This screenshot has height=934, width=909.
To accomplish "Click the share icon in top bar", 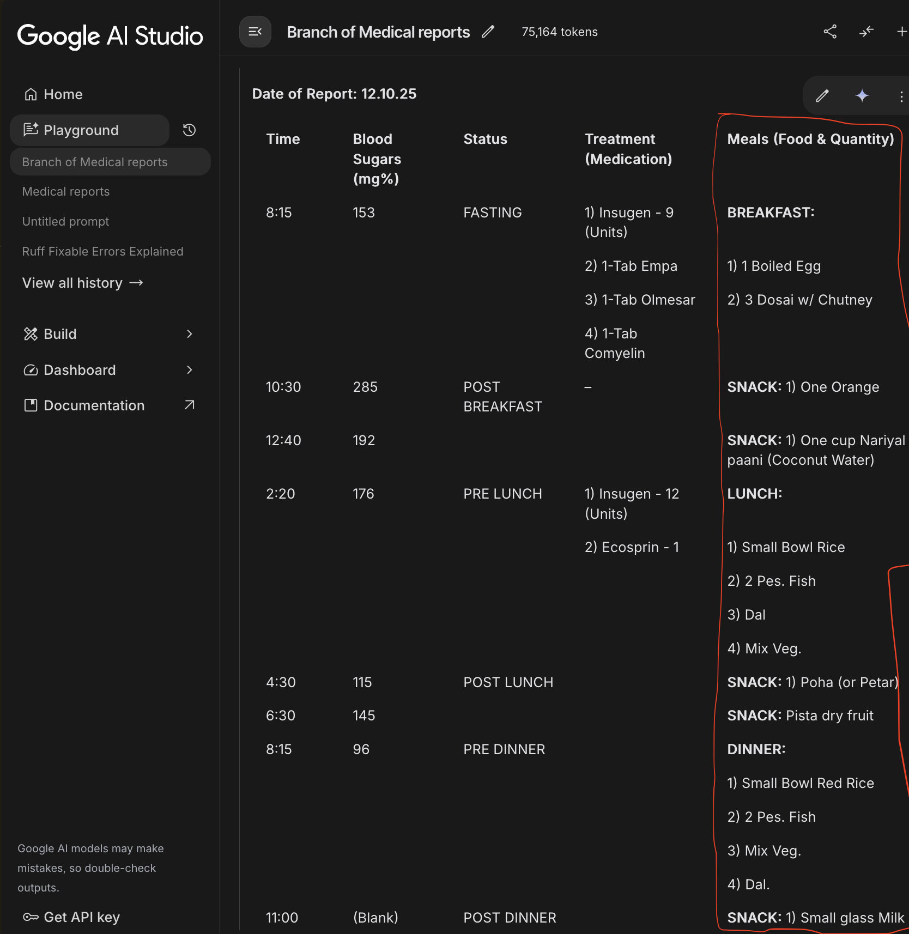I will [830, 32].
